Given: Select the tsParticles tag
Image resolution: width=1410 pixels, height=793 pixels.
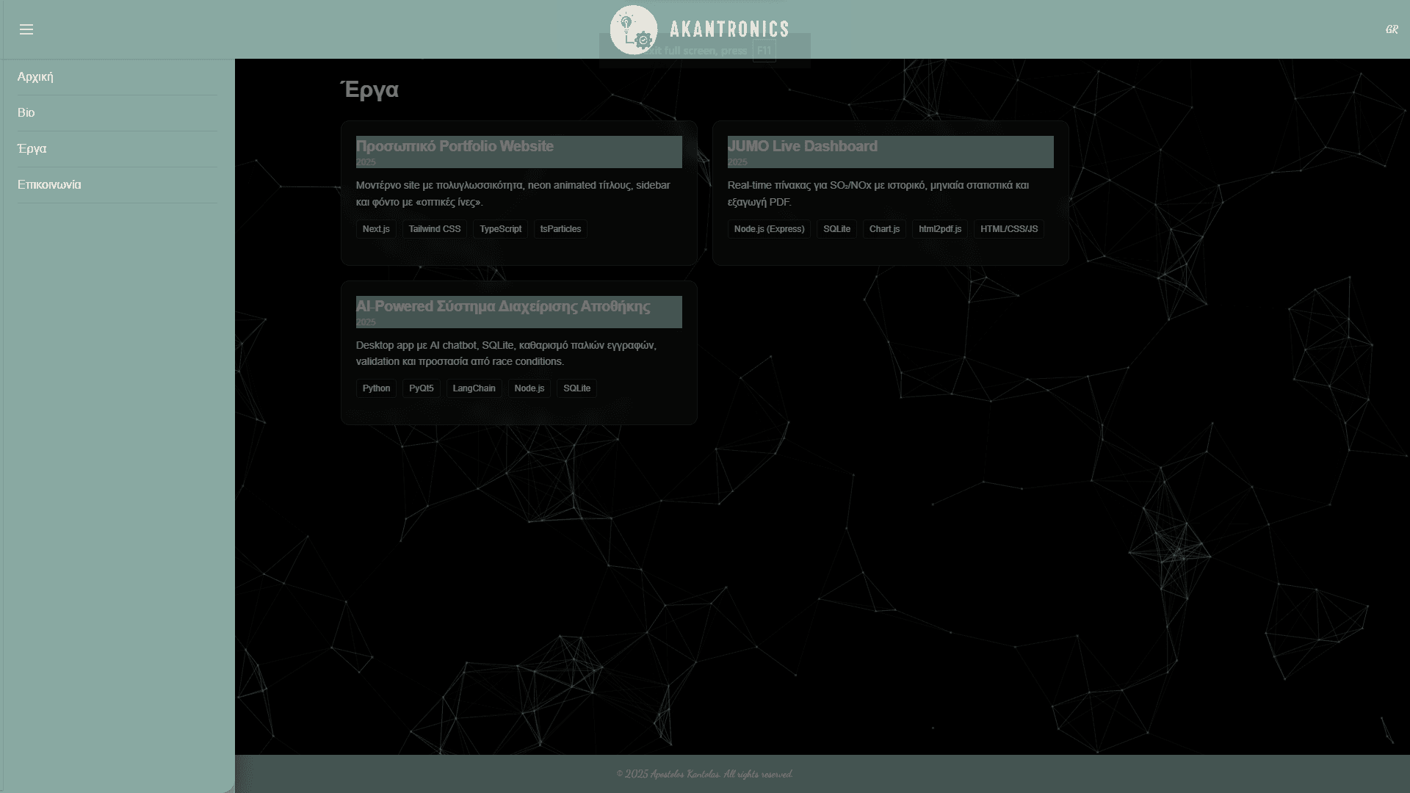Looking at the screenshot, I should tap(560, 228).
